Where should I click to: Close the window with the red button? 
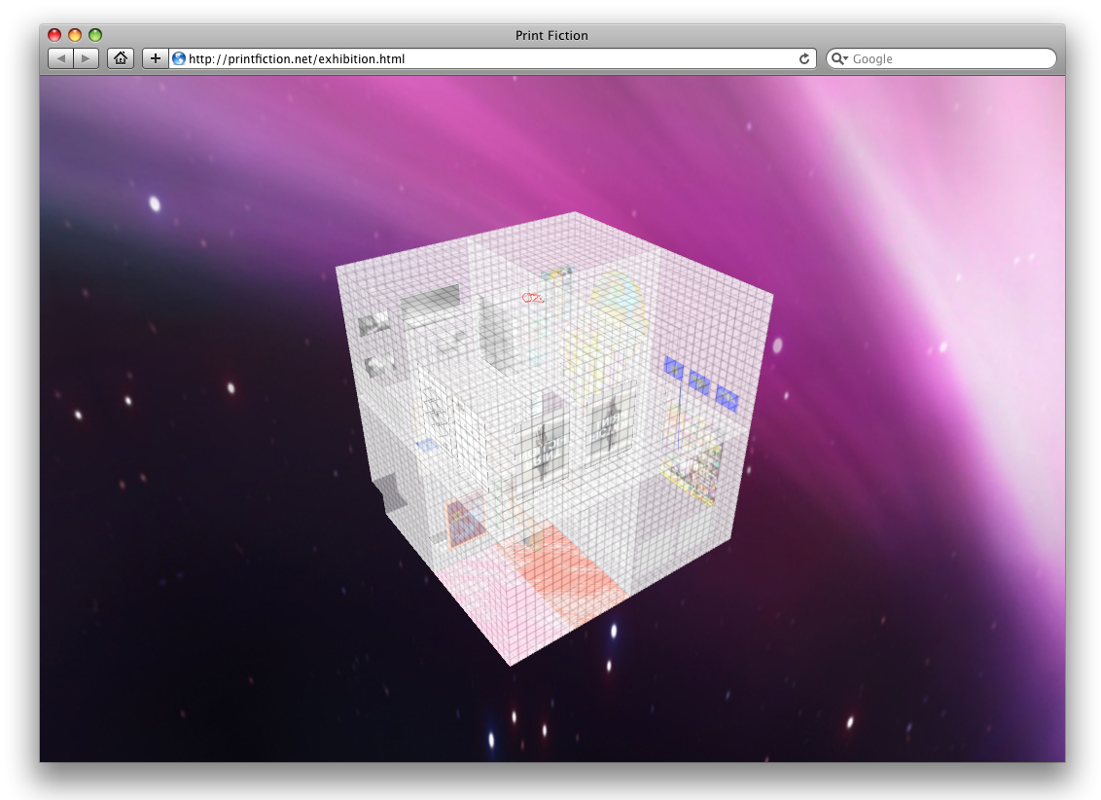point(54,35)
